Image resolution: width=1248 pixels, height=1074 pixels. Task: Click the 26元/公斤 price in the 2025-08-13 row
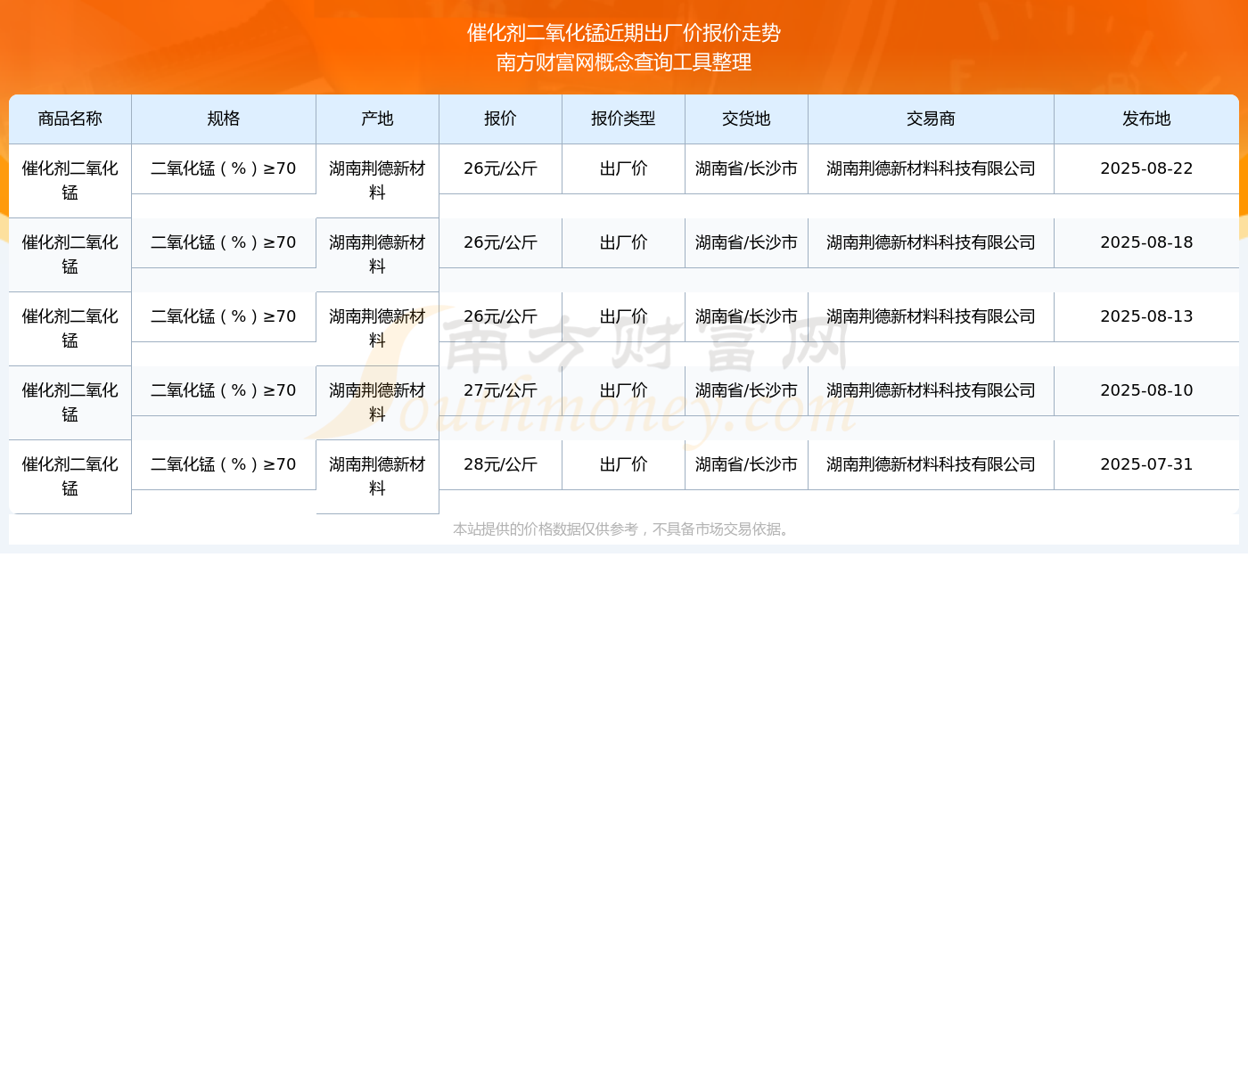click(501, 316)
